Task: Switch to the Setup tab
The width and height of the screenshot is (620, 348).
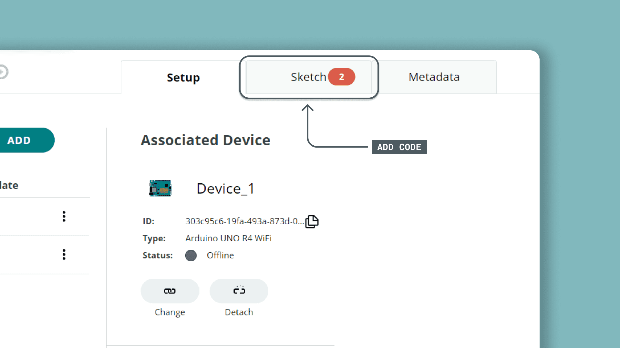Action: click(183, 77)
